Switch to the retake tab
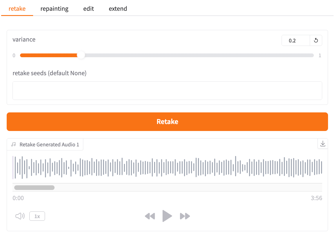 pos(17,9)
